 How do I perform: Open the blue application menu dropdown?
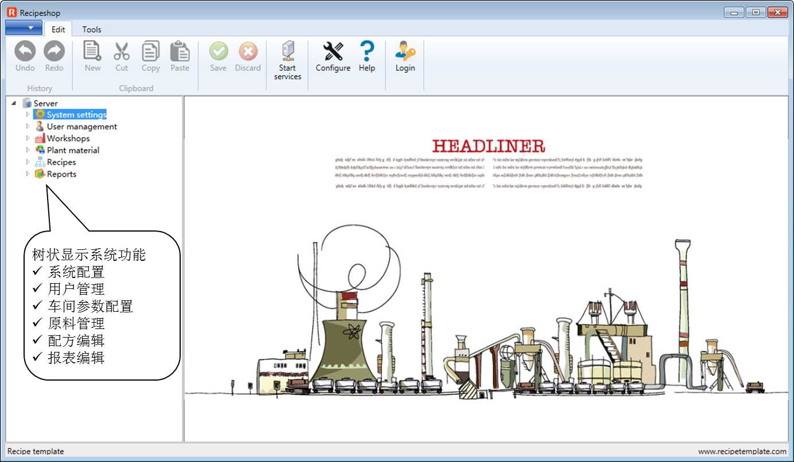(24, 28)
